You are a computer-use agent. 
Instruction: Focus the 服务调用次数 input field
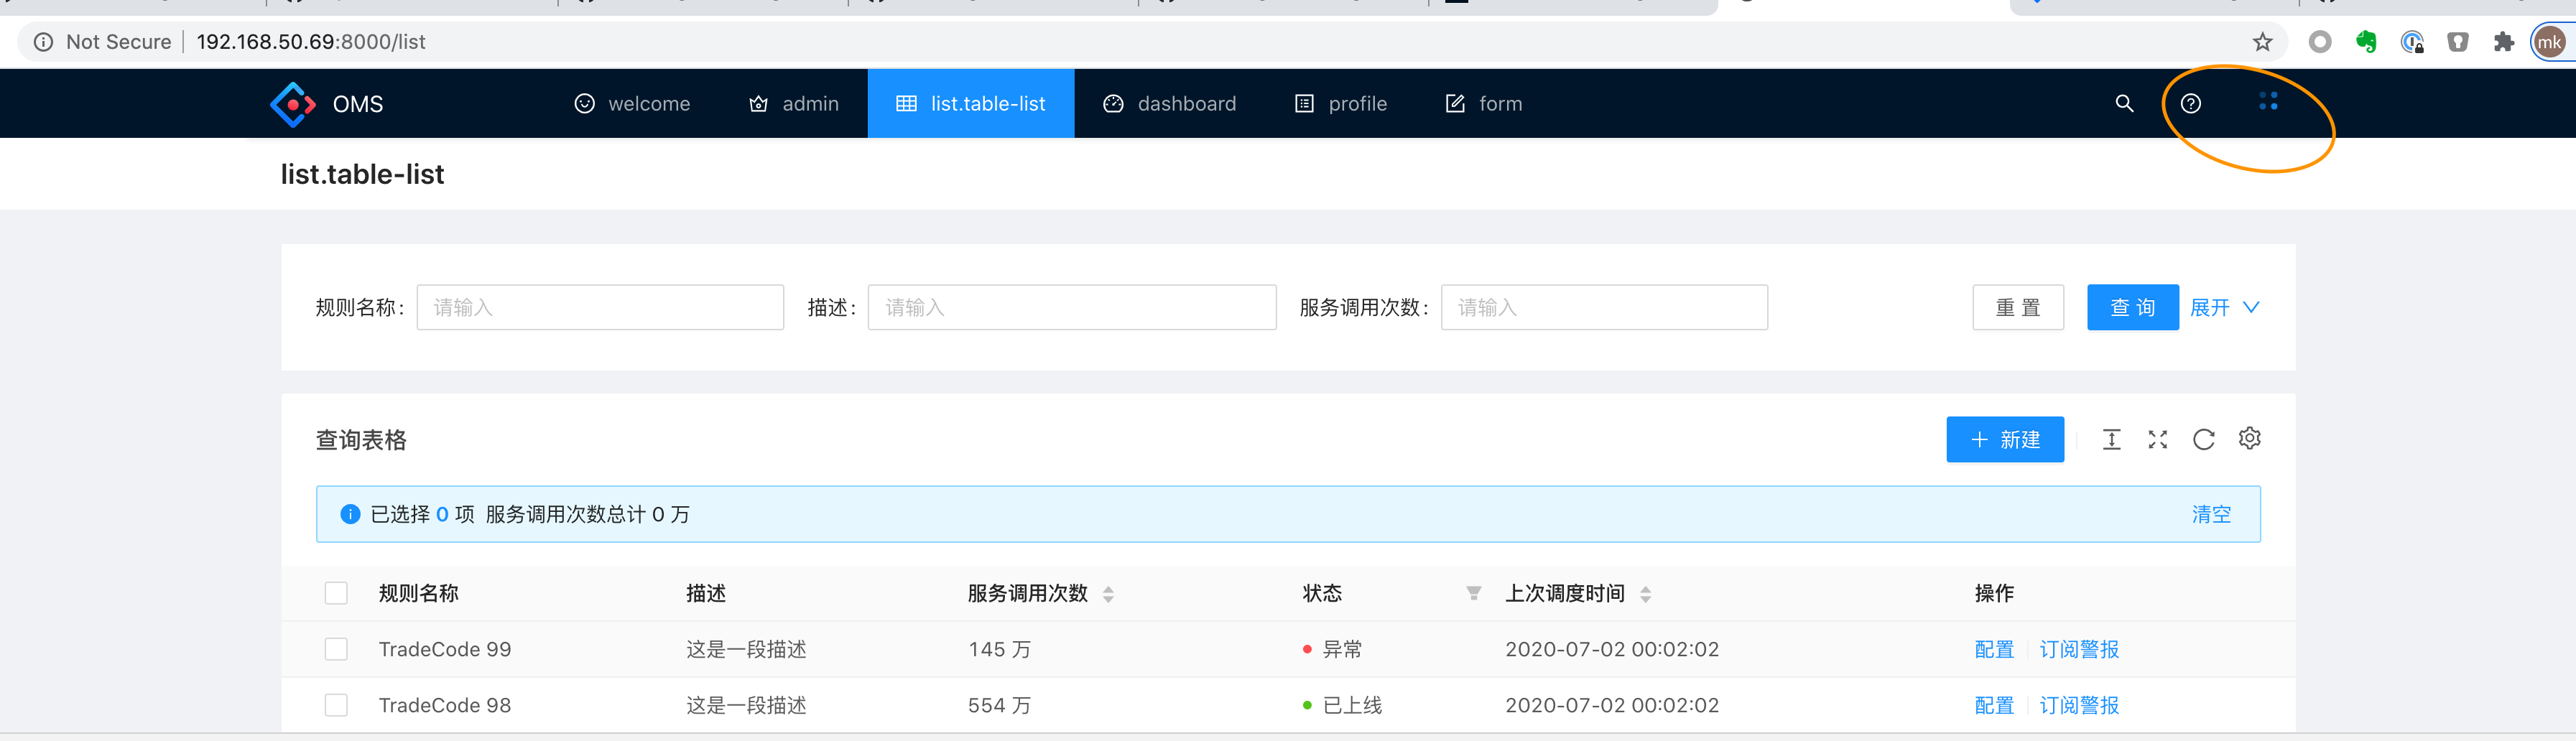point(1604,307)
